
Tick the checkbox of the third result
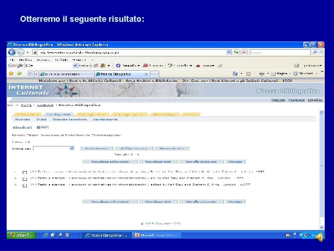(25, 185)
